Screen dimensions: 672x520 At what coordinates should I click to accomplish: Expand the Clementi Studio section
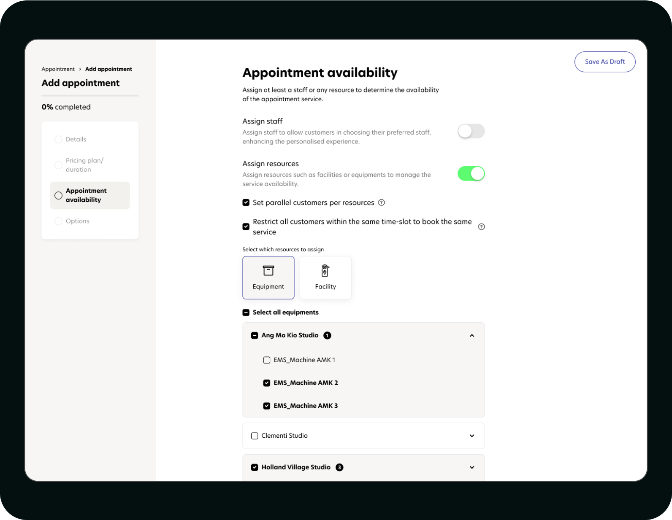point(472,436)
